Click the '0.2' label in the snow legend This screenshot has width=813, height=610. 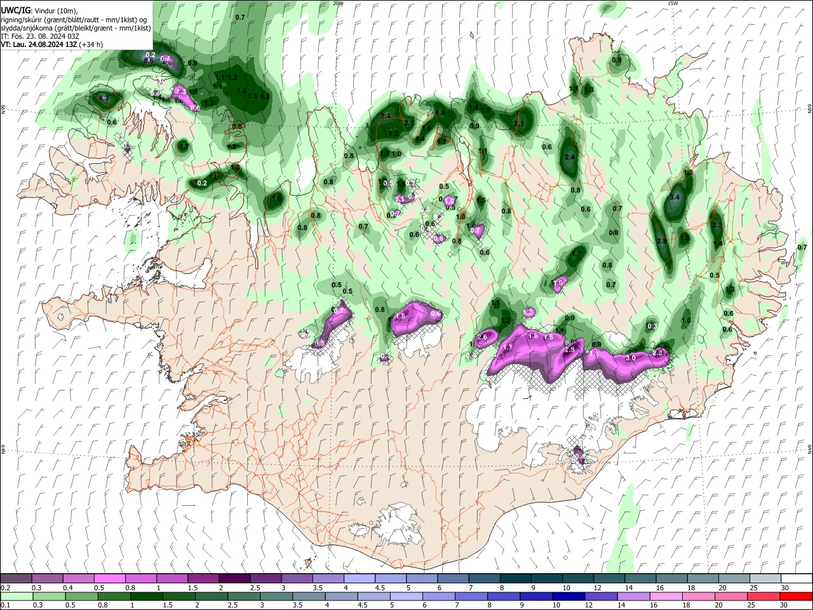tap(5, 588)
